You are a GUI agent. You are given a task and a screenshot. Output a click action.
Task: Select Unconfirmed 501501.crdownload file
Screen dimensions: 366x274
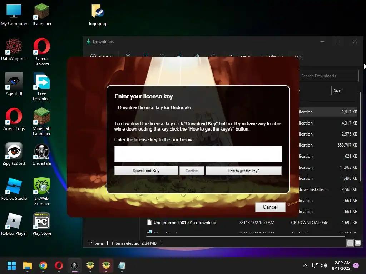(x=252, y=223)
